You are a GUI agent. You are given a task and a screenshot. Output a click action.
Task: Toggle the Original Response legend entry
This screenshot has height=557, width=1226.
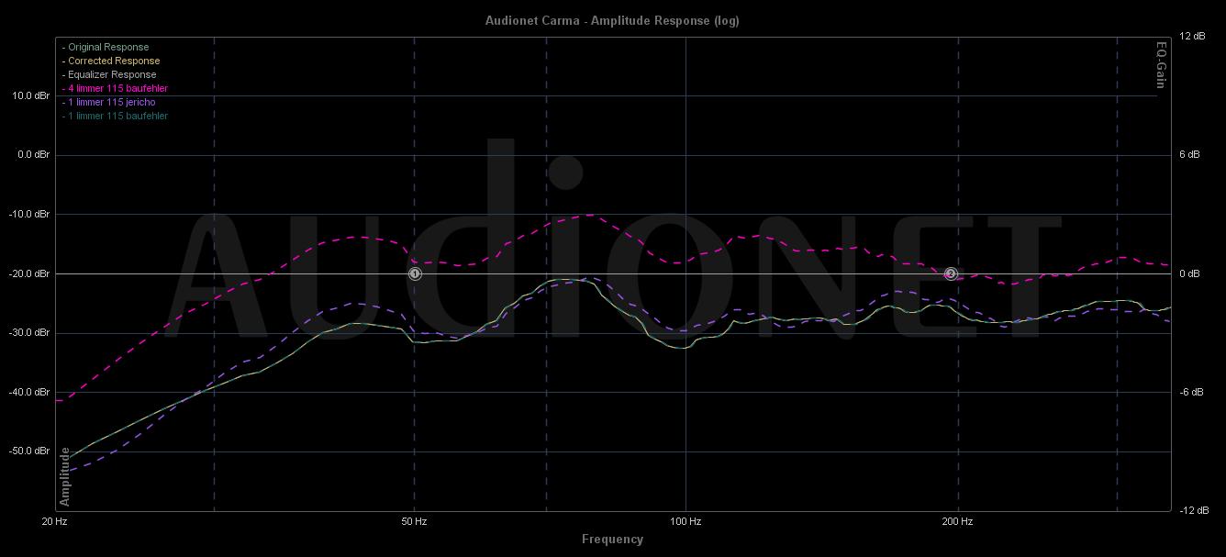(107, 47)
